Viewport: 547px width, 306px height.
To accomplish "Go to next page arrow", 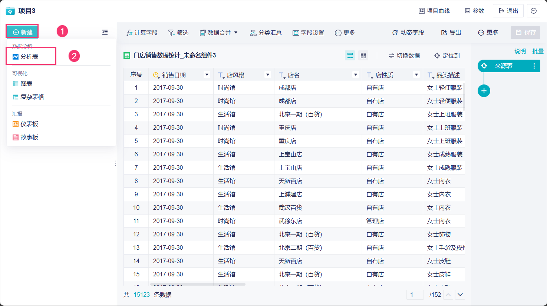I will (x=460, y=295).
